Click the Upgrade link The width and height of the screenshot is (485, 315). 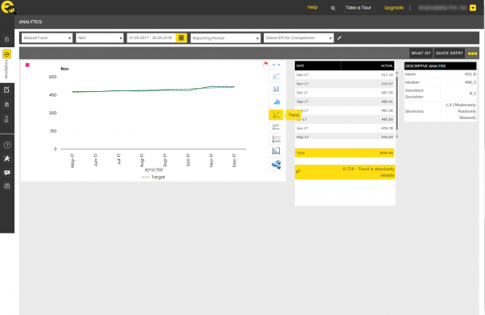[394, 8]
